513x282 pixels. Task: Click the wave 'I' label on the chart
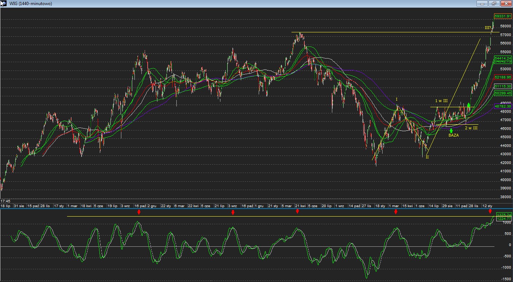(x=397, y=99)
